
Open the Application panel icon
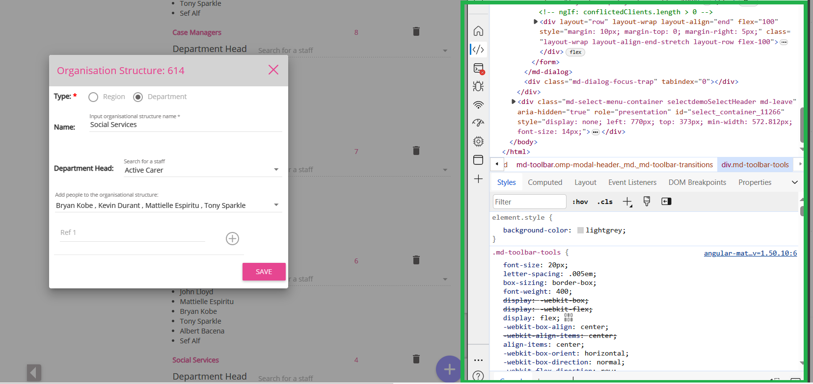478,160
